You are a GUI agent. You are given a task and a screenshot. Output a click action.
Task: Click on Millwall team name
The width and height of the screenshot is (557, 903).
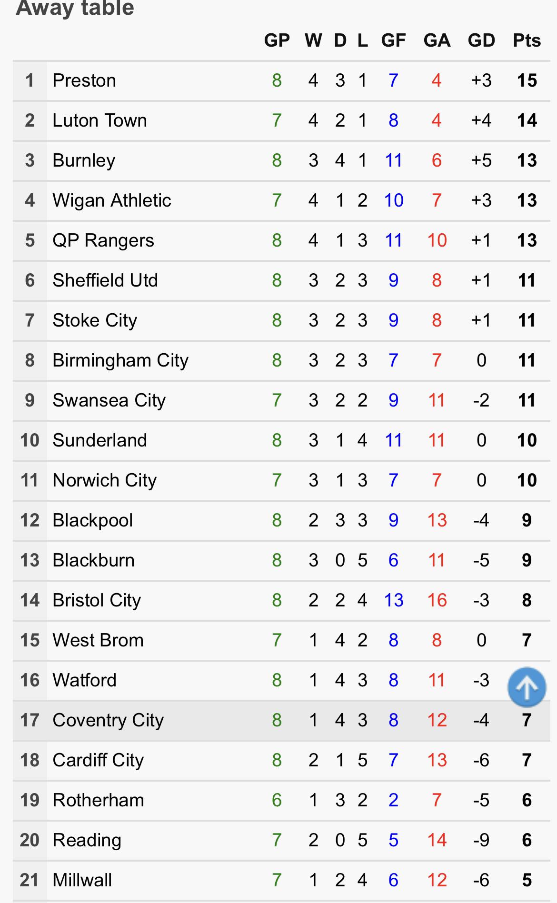82,880
